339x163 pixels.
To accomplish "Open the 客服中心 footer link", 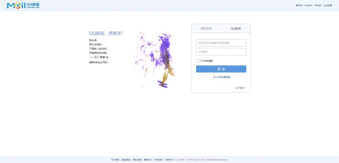I will coord(148,160).
